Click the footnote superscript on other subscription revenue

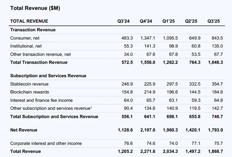coord(91,107)
